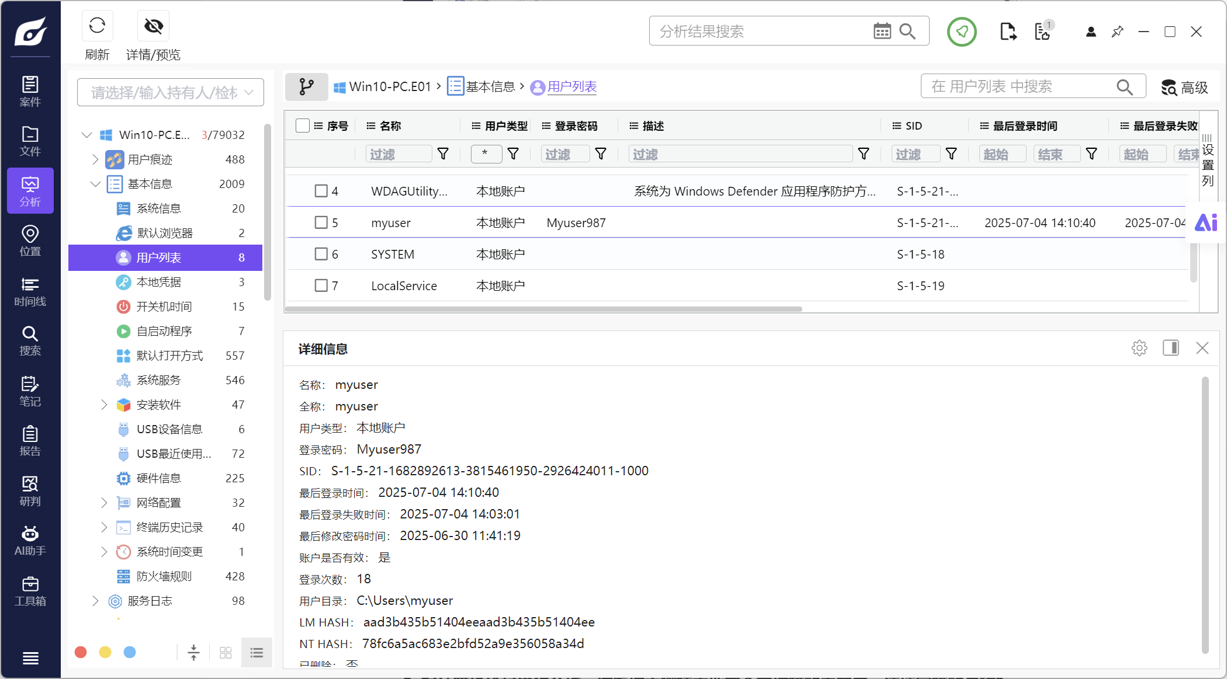Select the 开机机时间 tree item
This screenshot has height=679, width=1227.
pyautogui.click(x=165, y=307)
